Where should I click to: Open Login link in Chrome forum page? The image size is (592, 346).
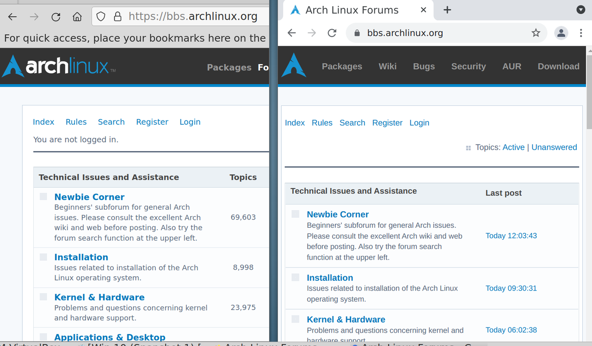(419, 123)
